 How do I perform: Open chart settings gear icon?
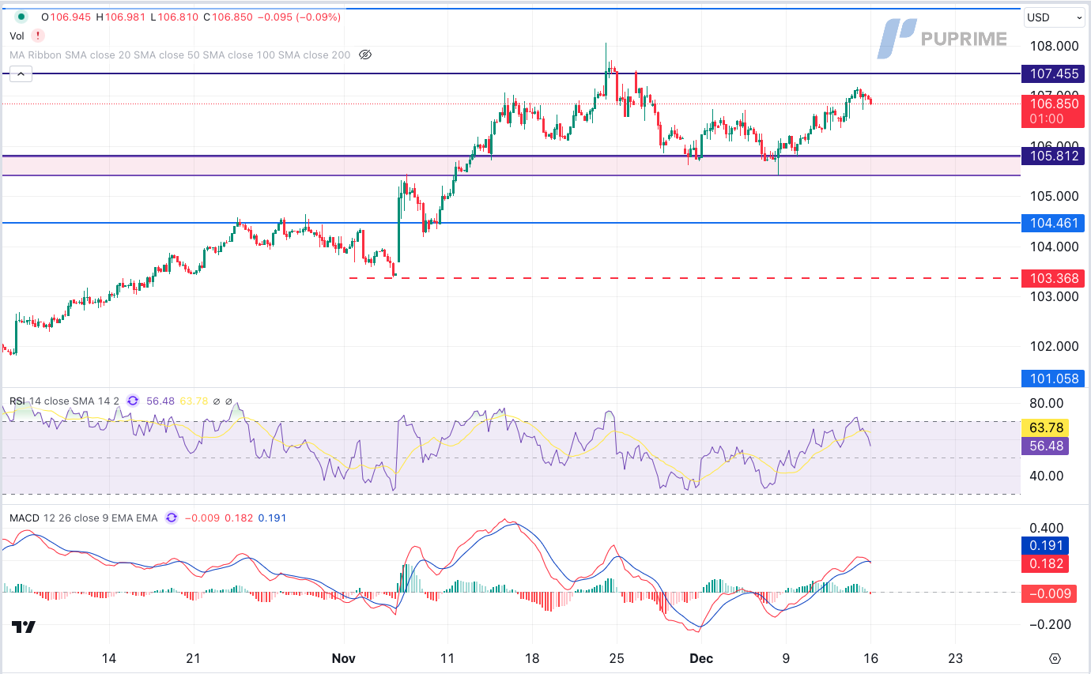(1055, 658)
